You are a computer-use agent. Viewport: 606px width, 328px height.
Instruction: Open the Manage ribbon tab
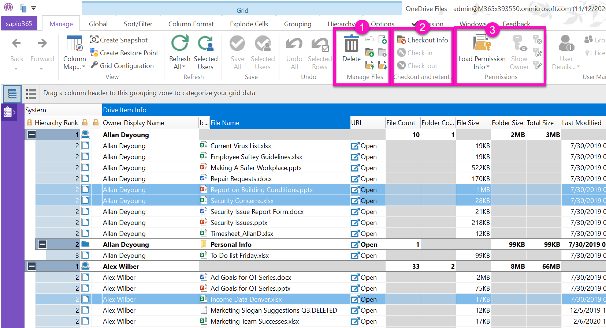click(61, 24)
